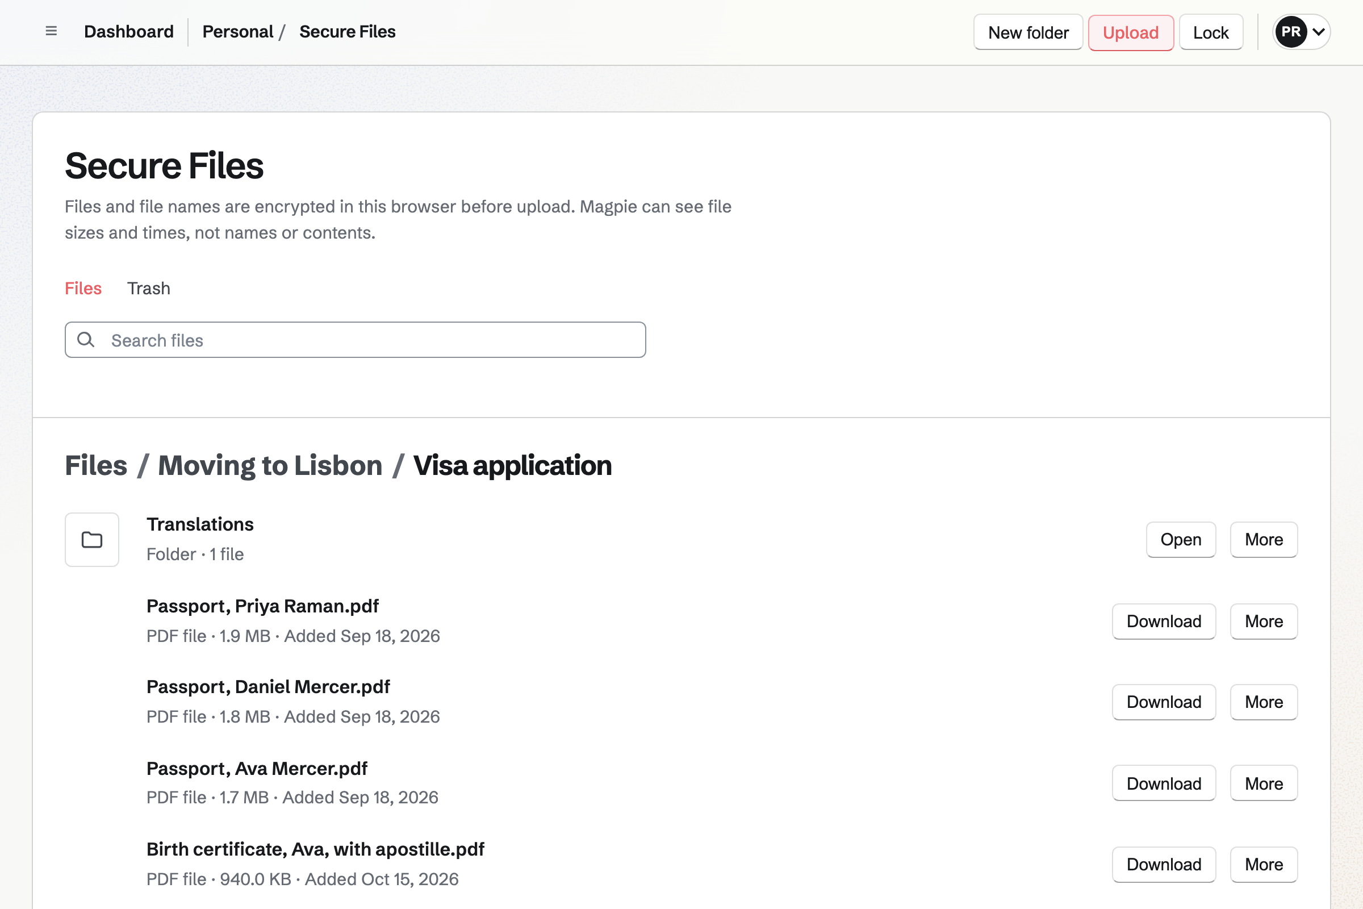Download Passport, Priya Raman.pdf

[x=1164, y=622]
